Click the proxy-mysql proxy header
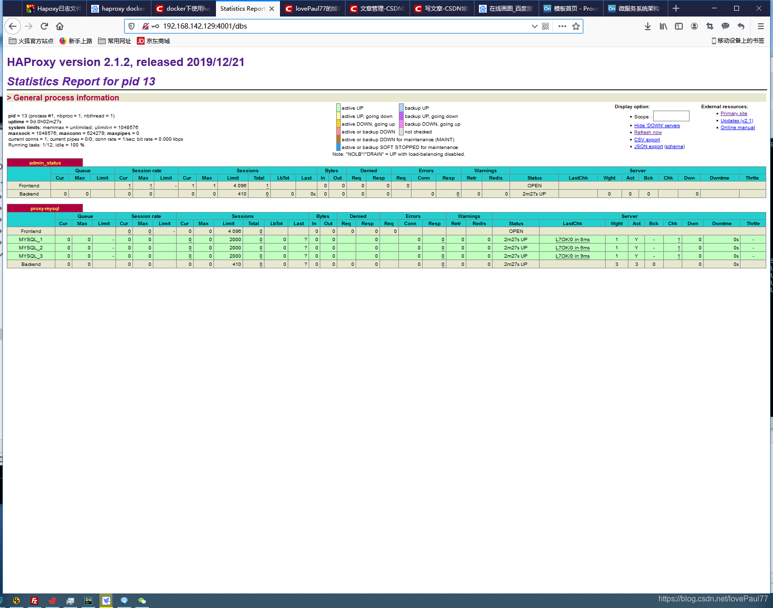 (x=45, y=209)
